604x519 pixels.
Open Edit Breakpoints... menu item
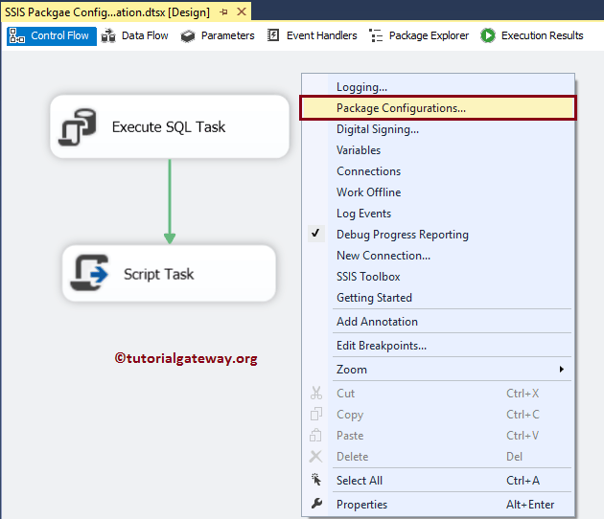coord(438,346)
